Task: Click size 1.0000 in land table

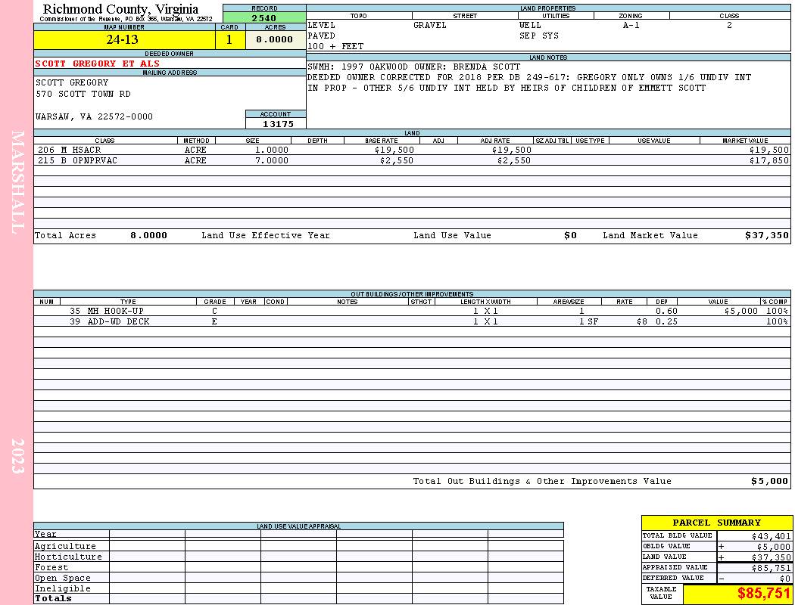Action: pos(272,150)
